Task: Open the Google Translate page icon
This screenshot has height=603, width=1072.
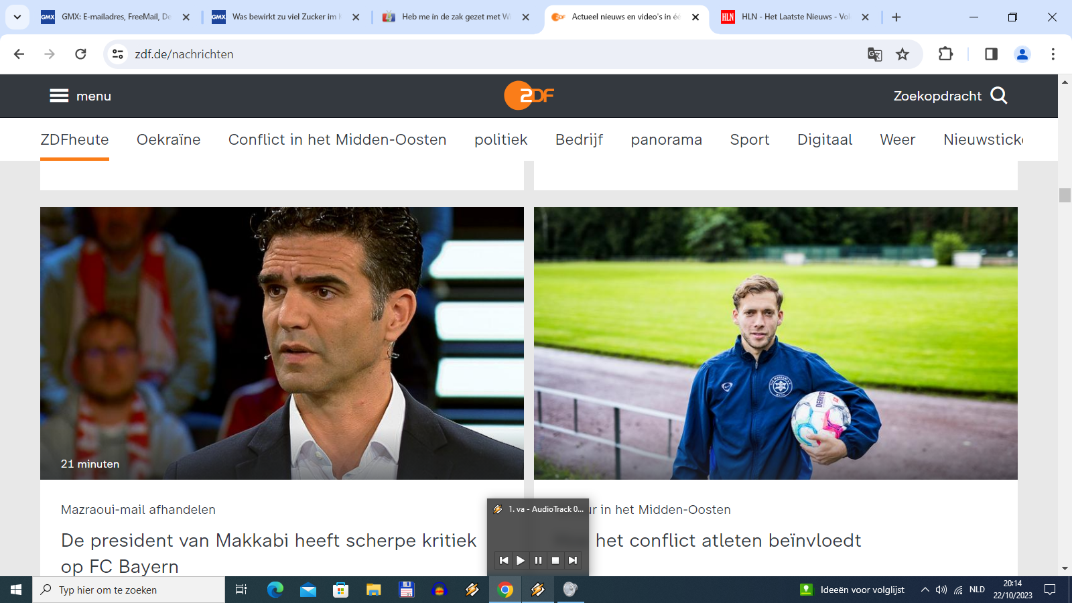Action: coord(874,54)
